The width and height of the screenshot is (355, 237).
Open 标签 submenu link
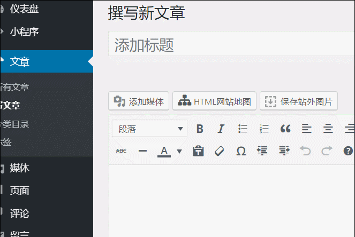pyautogui.click(x=6, y=142)
